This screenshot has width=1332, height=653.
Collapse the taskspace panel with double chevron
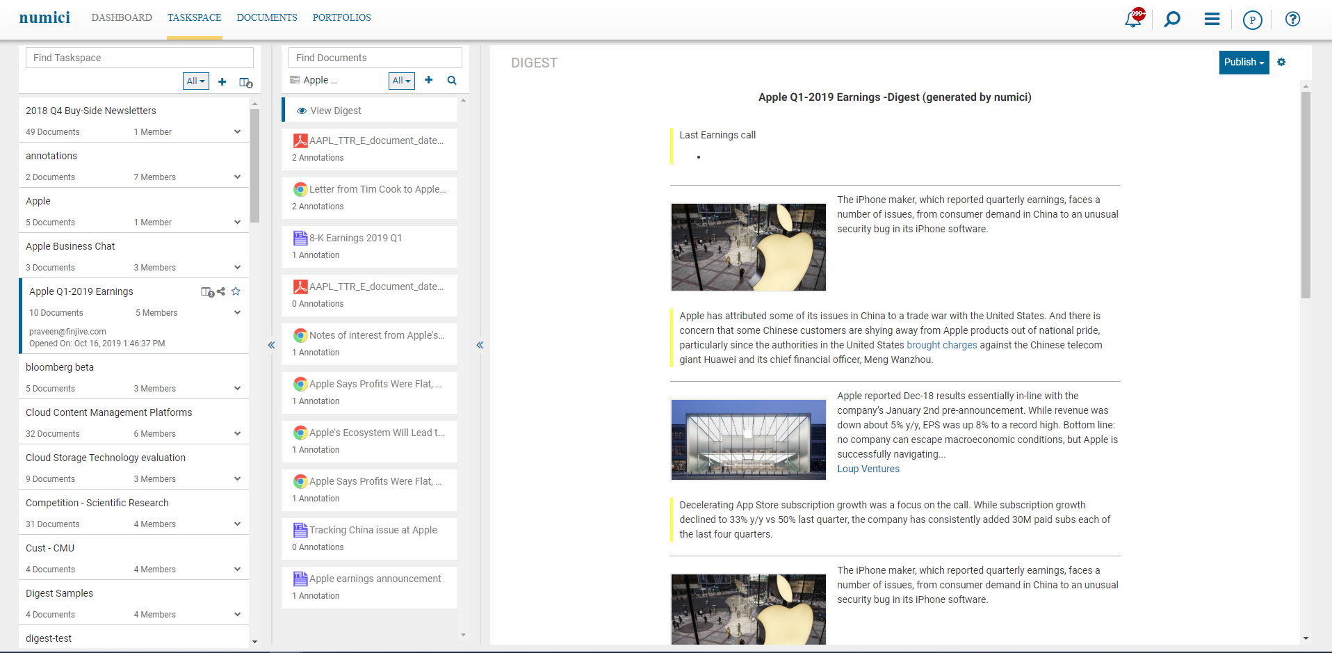tap(271, 345)
